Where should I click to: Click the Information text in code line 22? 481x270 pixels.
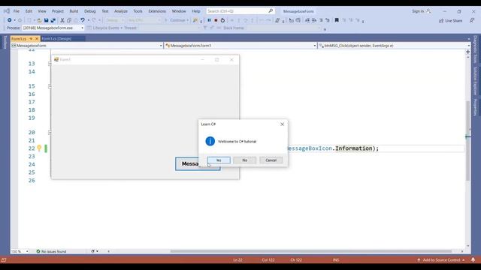354,148
